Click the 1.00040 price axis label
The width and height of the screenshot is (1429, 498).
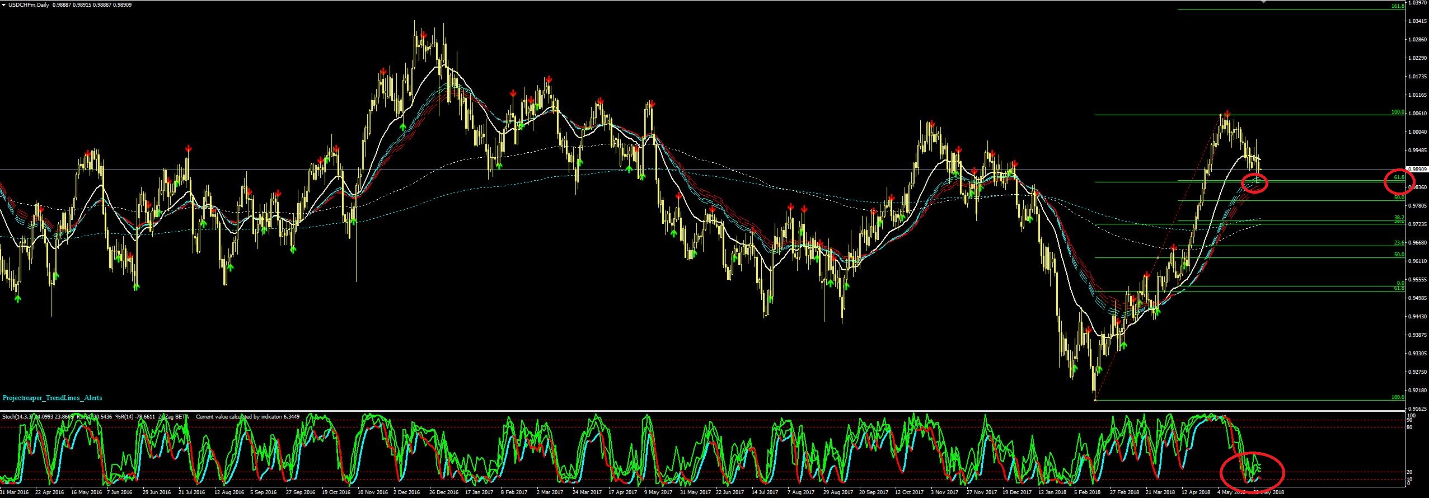[1417, 132]
